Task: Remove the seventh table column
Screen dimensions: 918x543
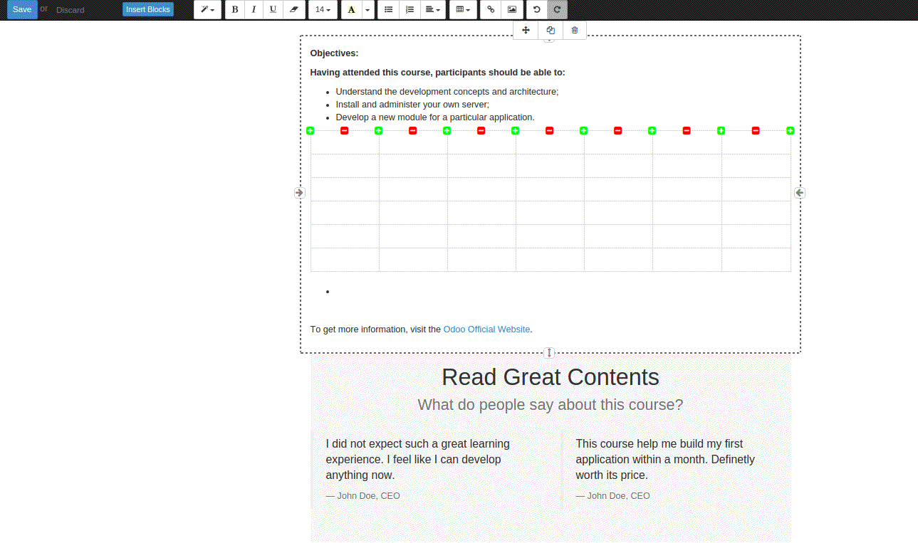Action: click(756, 130)
